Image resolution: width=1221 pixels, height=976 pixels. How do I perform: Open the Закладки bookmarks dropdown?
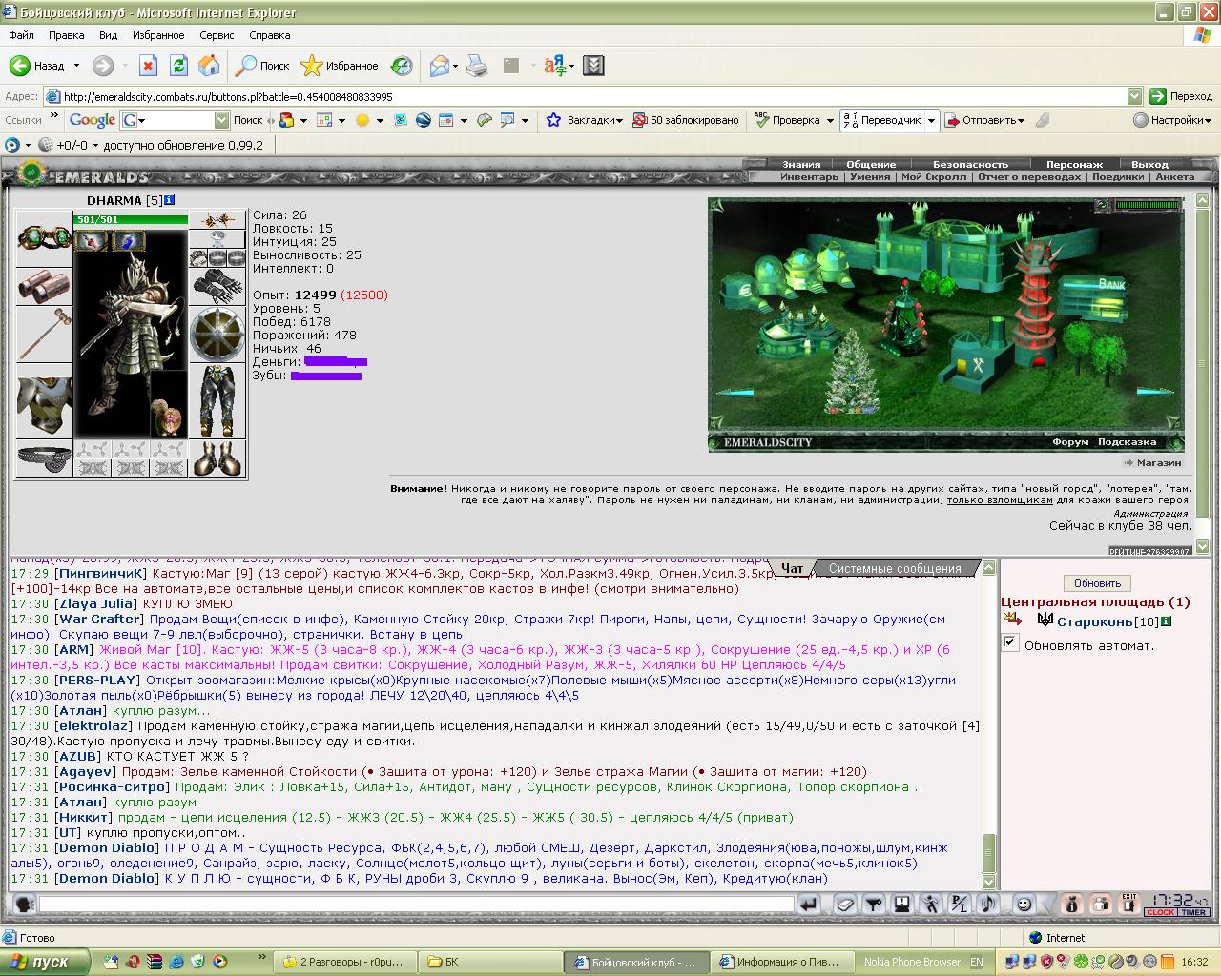pyautogui.click(x=584, y=120)
